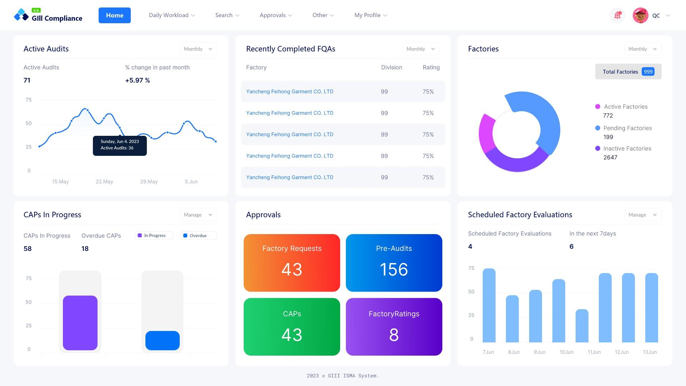Open the FactoryRatings approvals card
The height and width of the screenshot is (386, 686).
394,327
